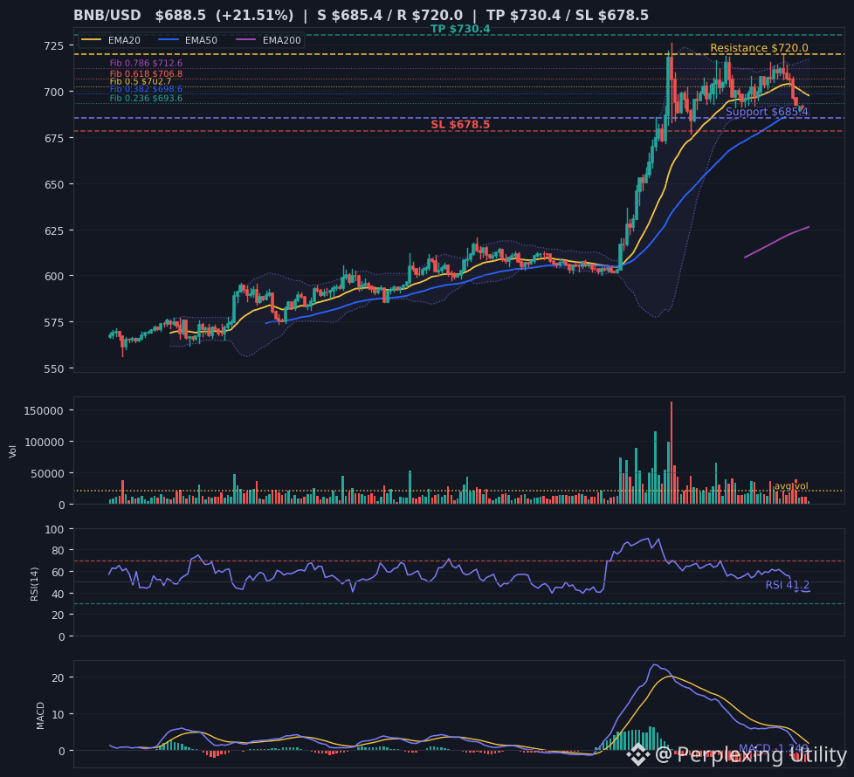This screenshot has height=777, width=854.
Task: Click the 80 tick on RSI axis
Action: [59, 551]
